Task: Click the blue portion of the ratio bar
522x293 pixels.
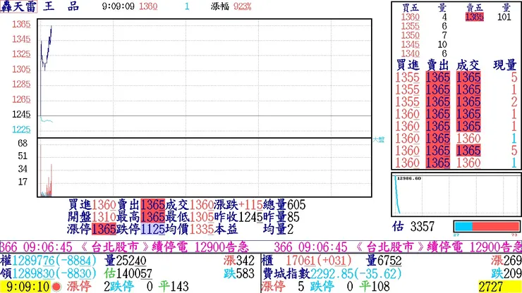Action: point(463,227)
